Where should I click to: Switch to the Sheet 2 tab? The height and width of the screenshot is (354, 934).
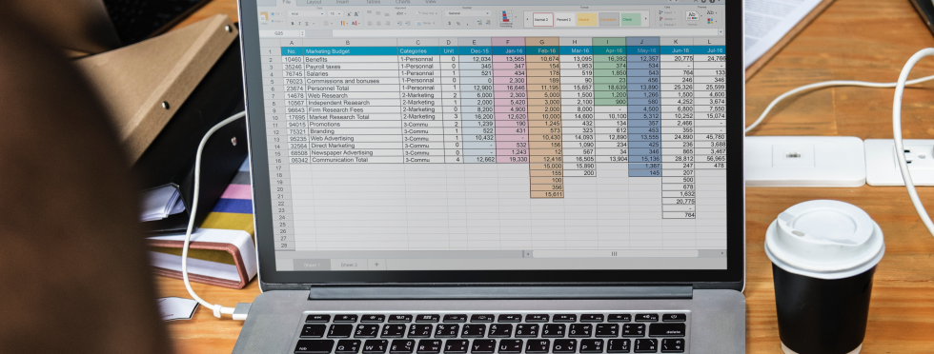[349, 265]
